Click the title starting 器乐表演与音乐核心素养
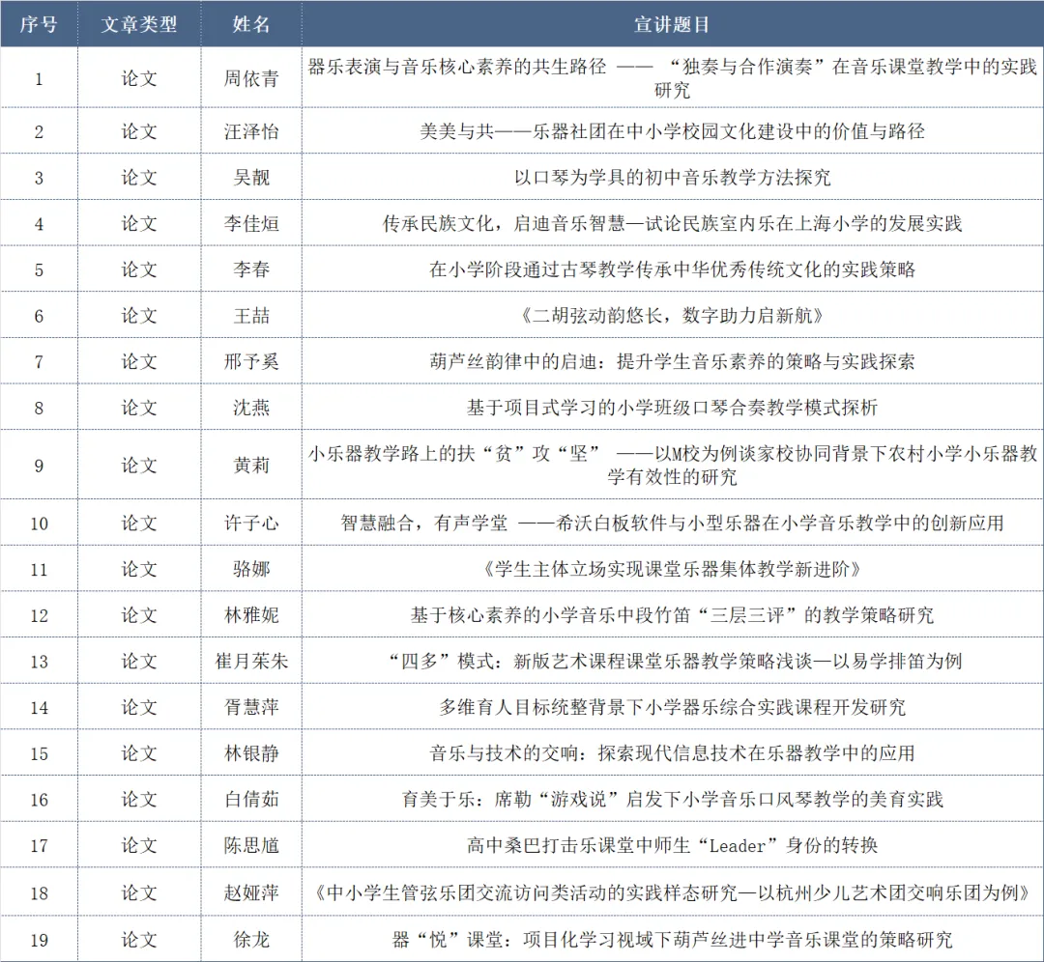Image resolution: width=1044 pixels, height=962 pixels. 672,78
